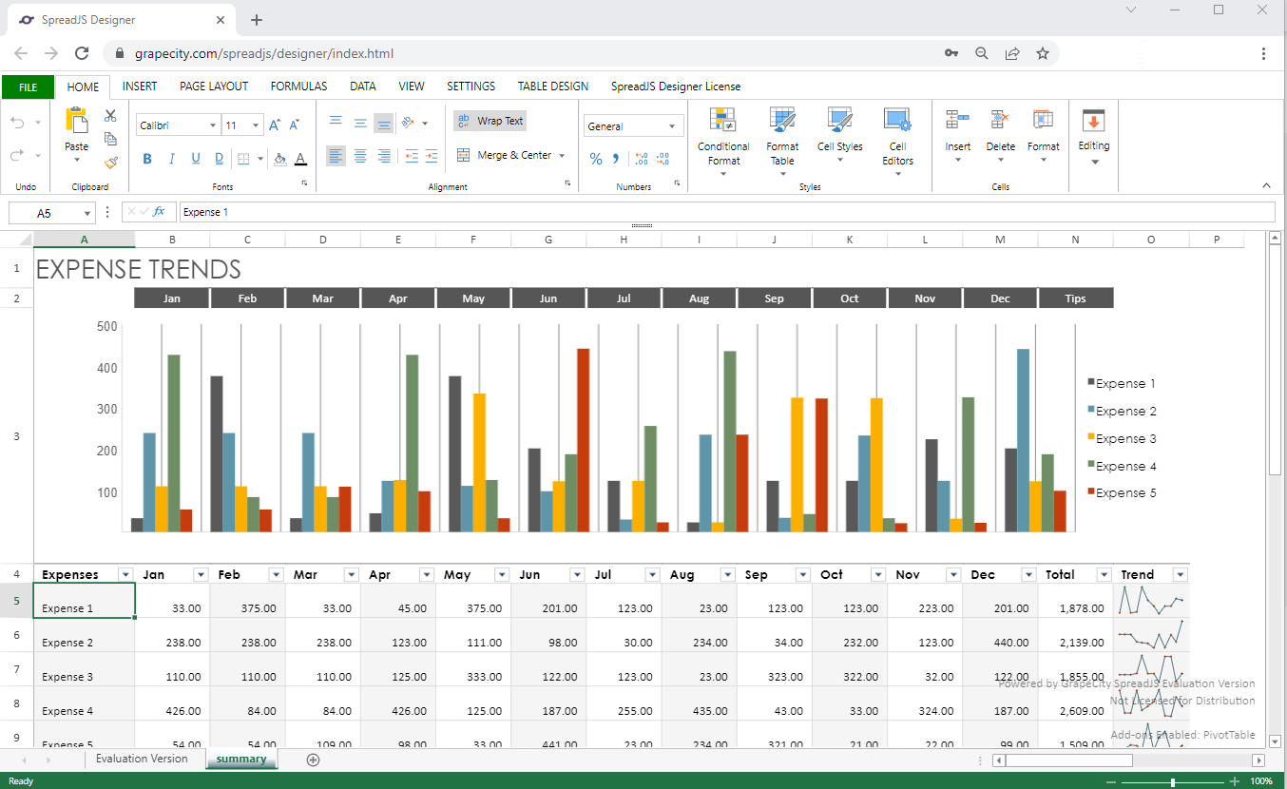
Task: Open the Cell Editors tool
Action: 897,120
